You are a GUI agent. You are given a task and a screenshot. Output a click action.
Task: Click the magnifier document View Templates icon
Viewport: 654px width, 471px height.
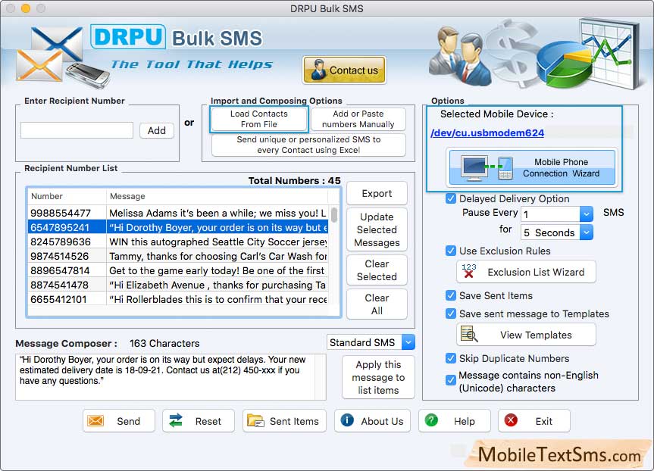click(x=469, y=334)
